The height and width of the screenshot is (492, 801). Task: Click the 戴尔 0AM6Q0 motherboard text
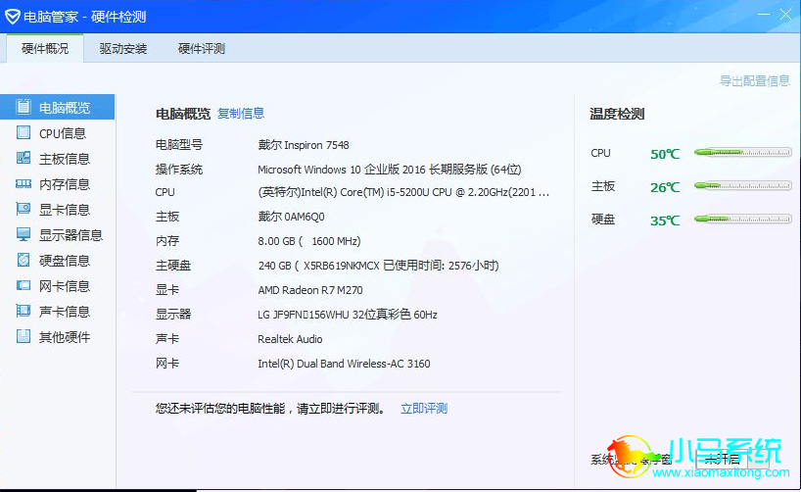[x=291, y=217]
